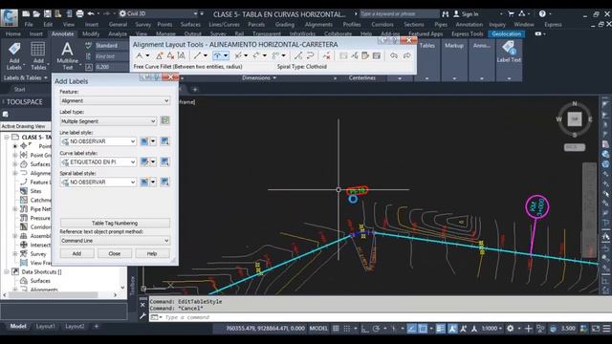Viewport: 612px width, 344px height.
Task: Select Corridors in the Toolspace tree
Action: 40,226
